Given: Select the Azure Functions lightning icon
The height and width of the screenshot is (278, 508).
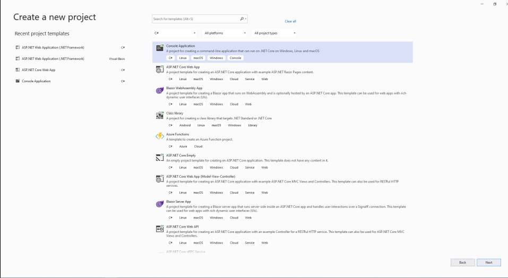Looking at the screenshot, I should pos(159,136).
